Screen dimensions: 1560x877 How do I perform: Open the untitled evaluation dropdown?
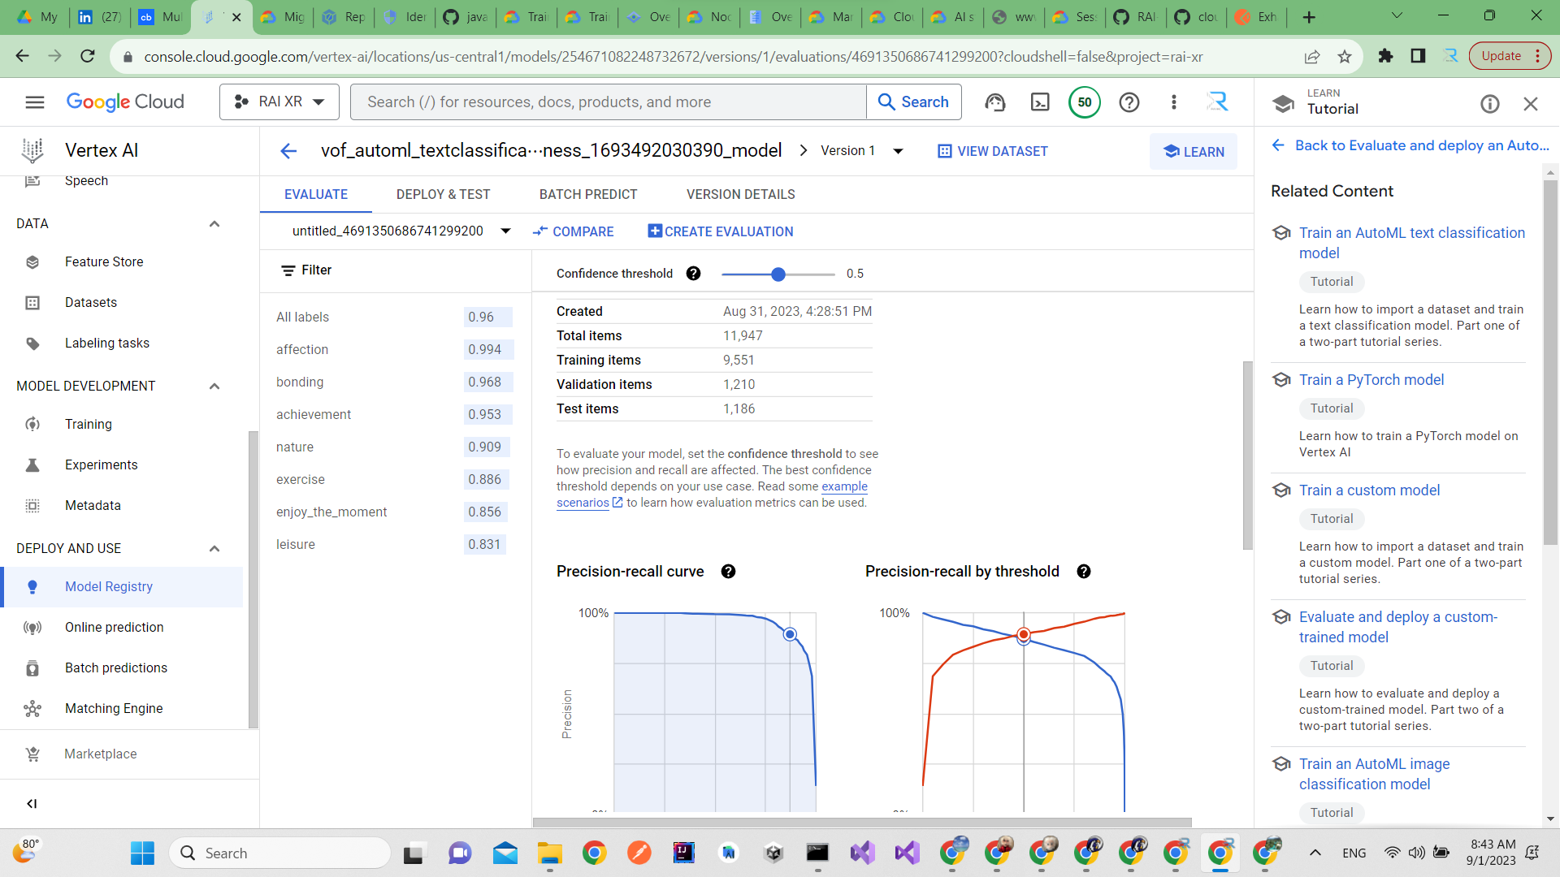point(505,231)
